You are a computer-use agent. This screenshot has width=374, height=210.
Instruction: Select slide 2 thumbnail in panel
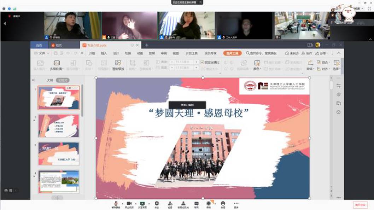point(59,126)
